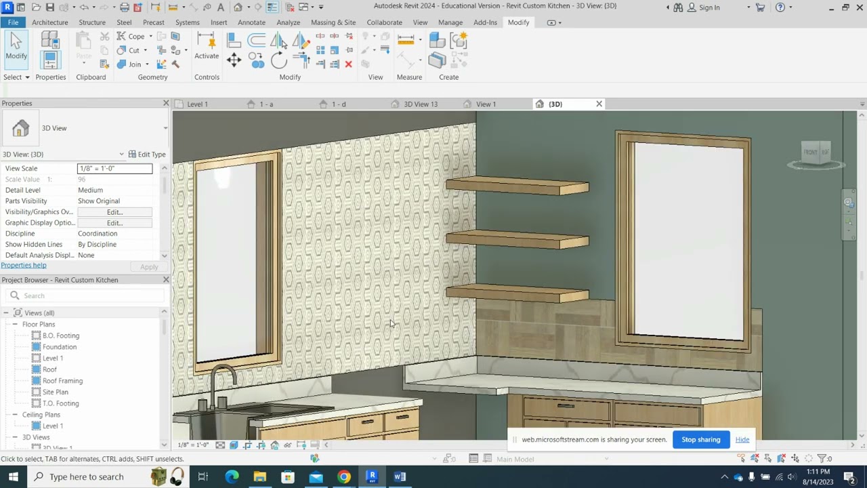Viewport: 867px width, 488px height.
Task: Open Microsoft Word from the taskbar
Action: [x=400, y=477]
